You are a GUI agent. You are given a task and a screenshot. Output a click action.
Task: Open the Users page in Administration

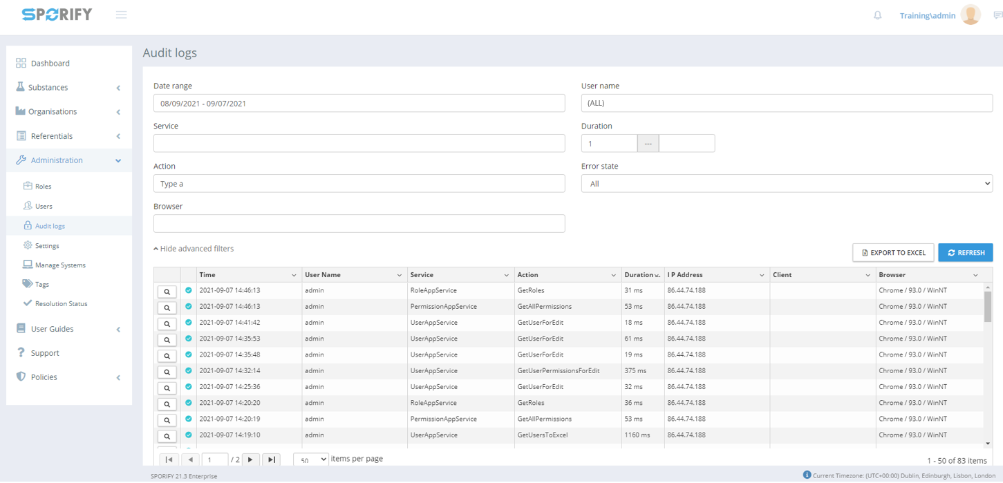click(44, 206)
